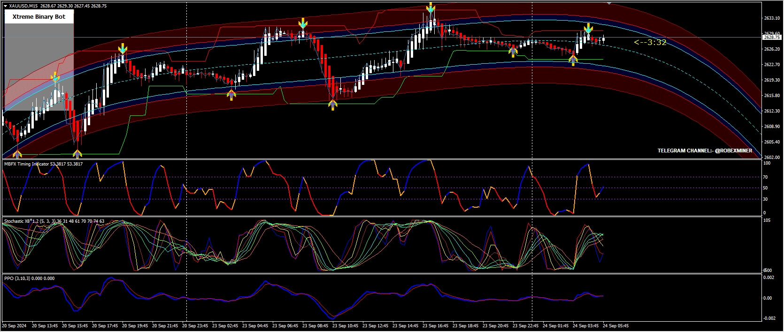Screen dimensions: 784x332
Task: Select the newest sell arrow beside the countdown
Action: tap(588, 28)
